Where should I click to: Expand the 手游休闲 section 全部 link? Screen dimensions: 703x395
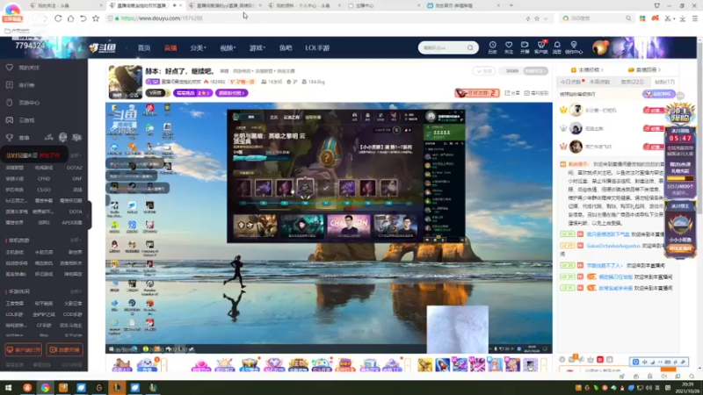[75, 291]
